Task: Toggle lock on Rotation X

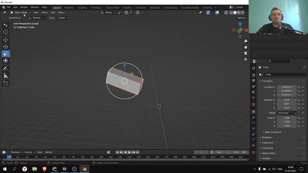Action: pos(299,100)
